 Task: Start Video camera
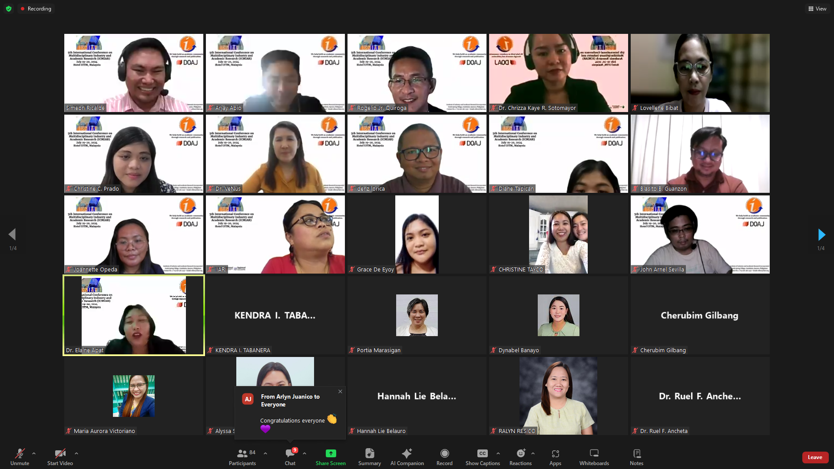tap(60, 457)
